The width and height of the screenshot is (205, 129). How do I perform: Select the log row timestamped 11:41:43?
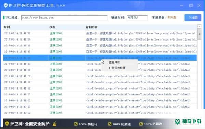click(x=100, y=52)
